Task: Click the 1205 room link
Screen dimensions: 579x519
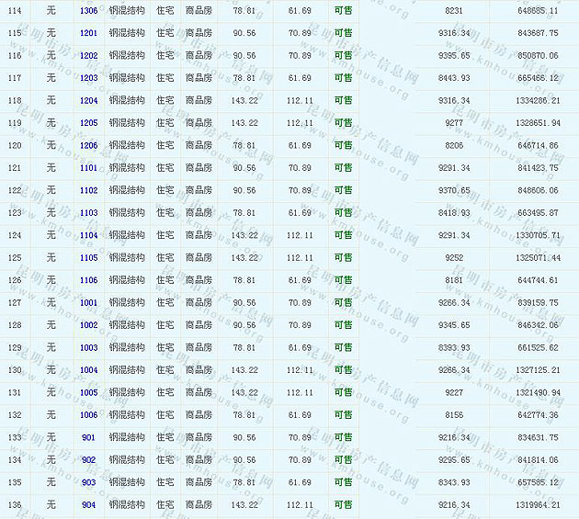Action: coord(88,123)
